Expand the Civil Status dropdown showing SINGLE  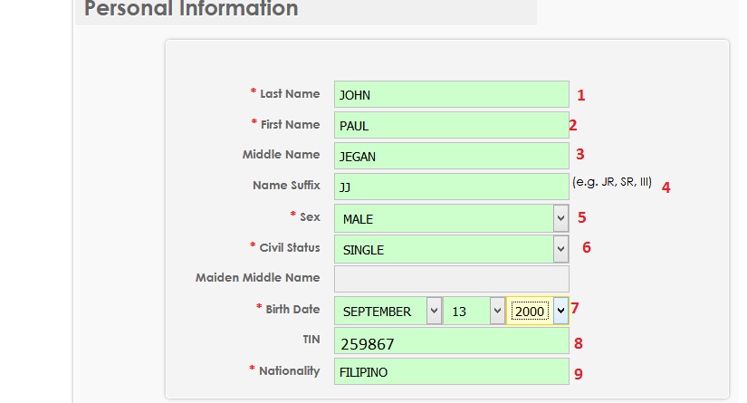pos(451,249)
